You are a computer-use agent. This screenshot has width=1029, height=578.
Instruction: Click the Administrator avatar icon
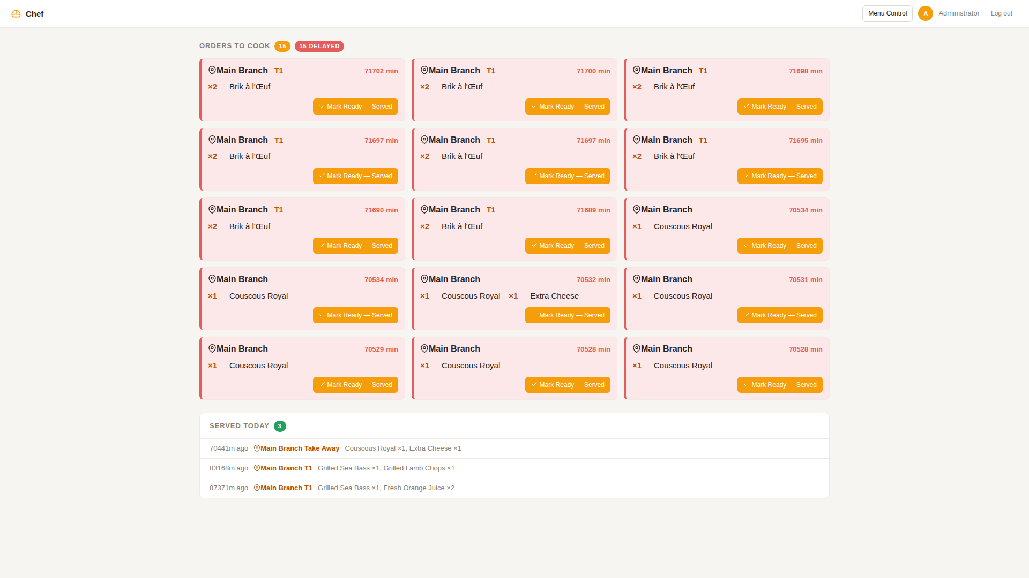click(x=925, y=13)
